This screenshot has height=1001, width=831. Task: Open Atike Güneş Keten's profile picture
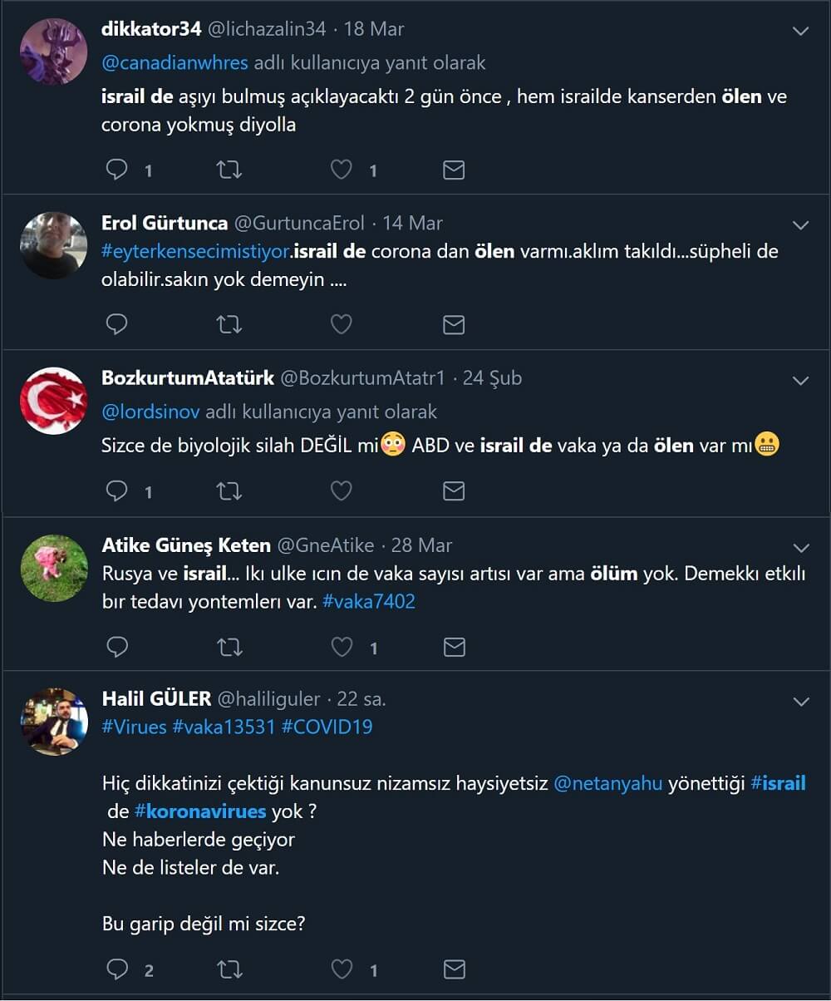tap(54, 568)
